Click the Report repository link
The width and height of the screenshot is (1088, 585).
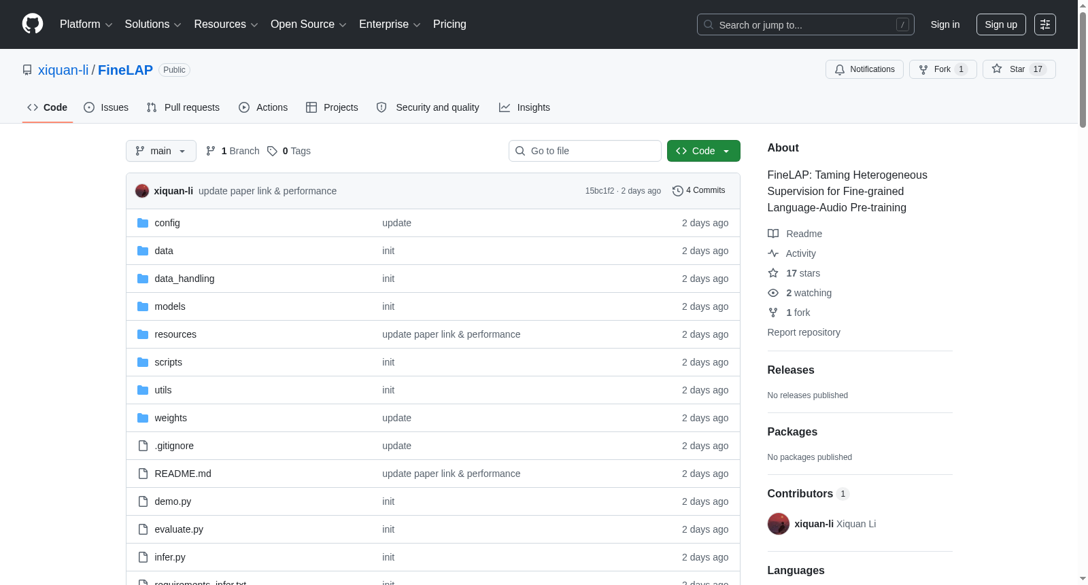804,332
